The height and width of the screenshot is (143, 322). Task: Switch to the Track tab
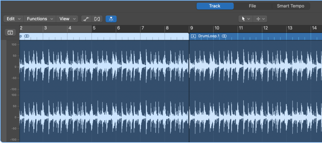[215, 6]
